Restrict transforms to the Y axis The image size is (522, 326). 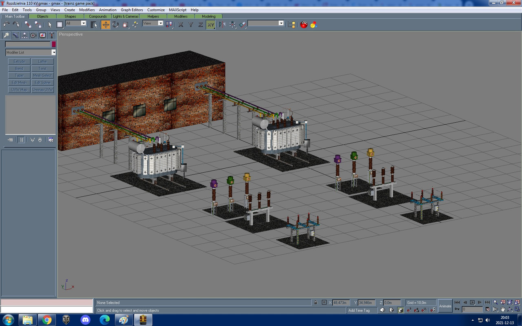pos(191,24)
